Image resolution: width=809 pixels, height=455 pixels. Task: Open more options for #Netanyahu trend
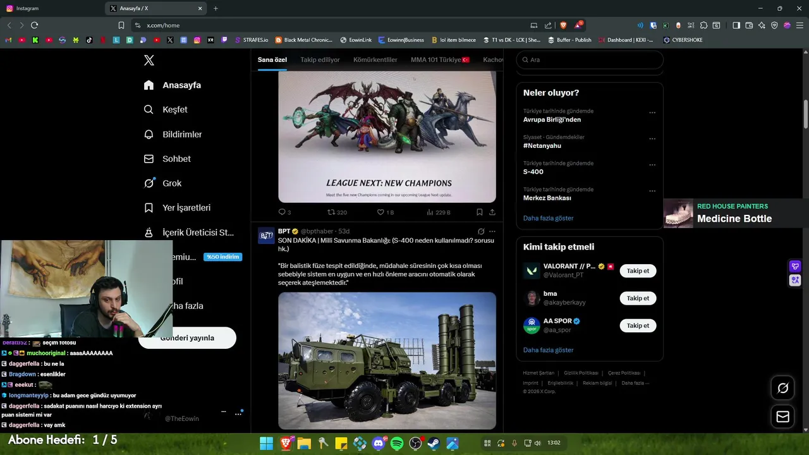[652, 139]
